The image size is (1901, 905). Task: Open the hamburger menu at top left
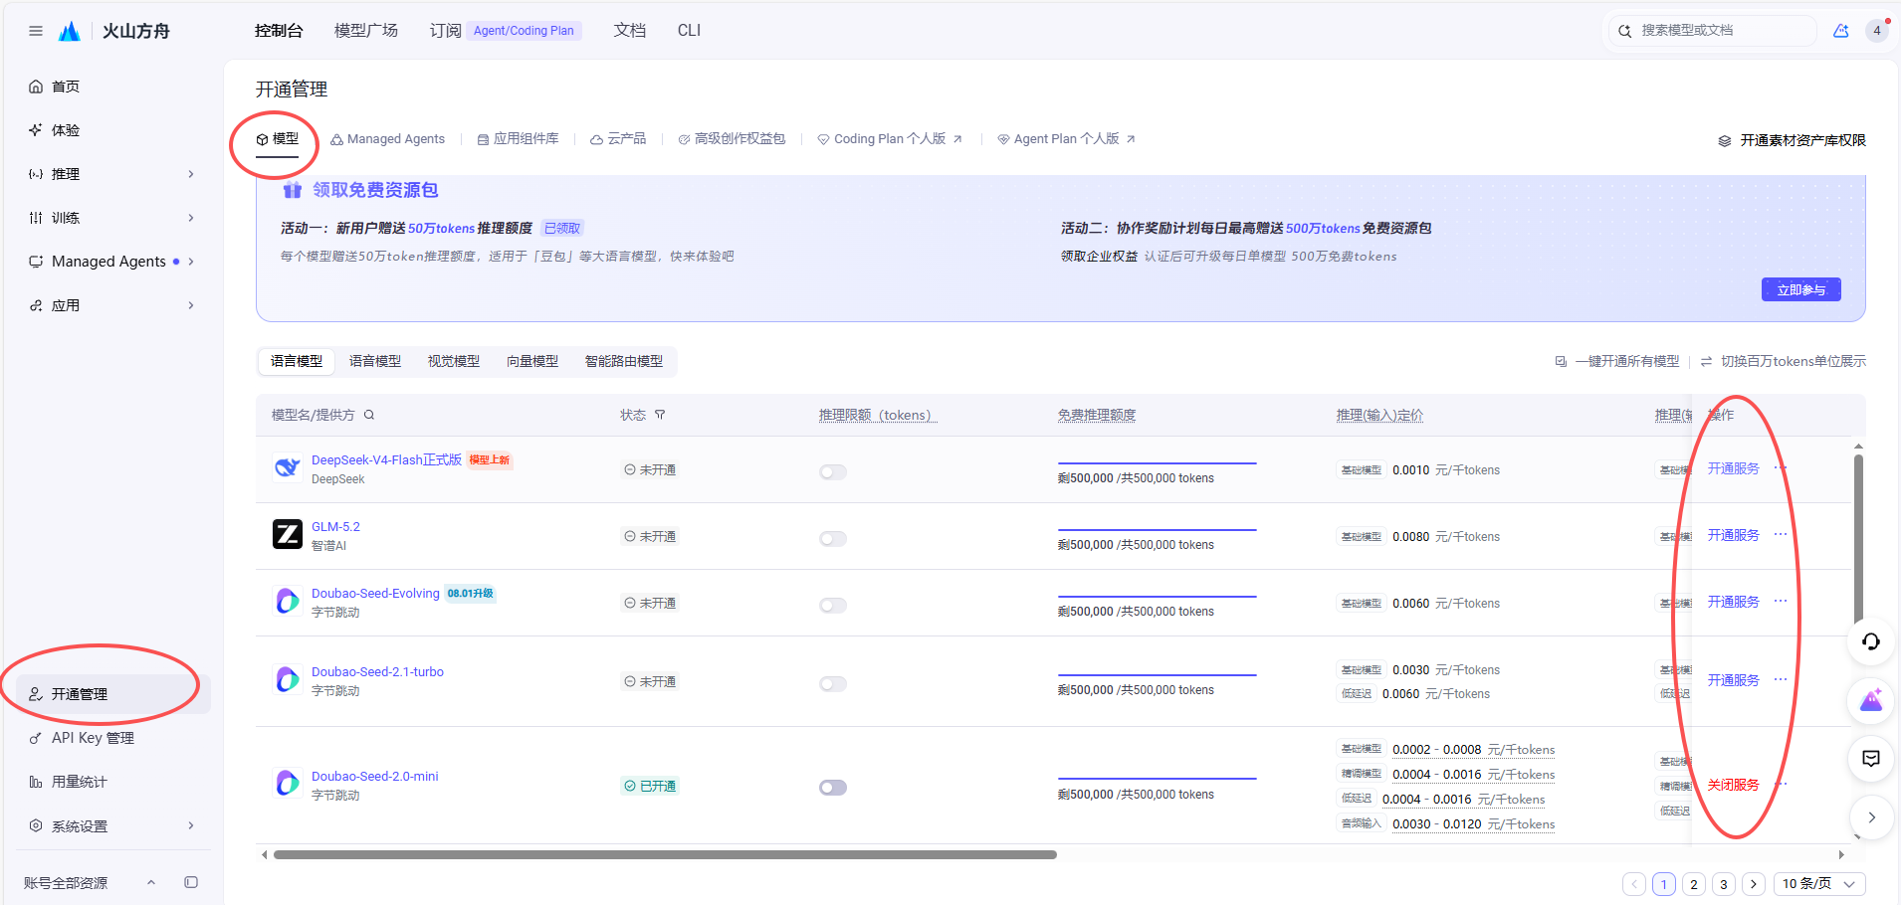pyautogui.click(x=36, y=31)
